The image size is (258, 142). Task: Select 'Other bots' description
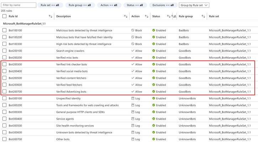pos(63,139)
